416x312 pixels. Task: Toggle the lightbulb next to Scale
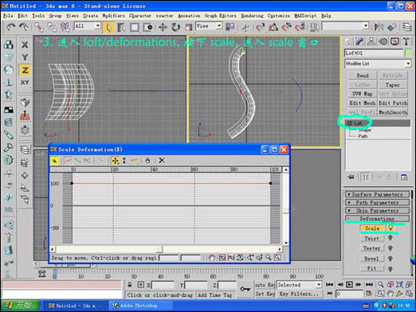[x=390, y=228]
